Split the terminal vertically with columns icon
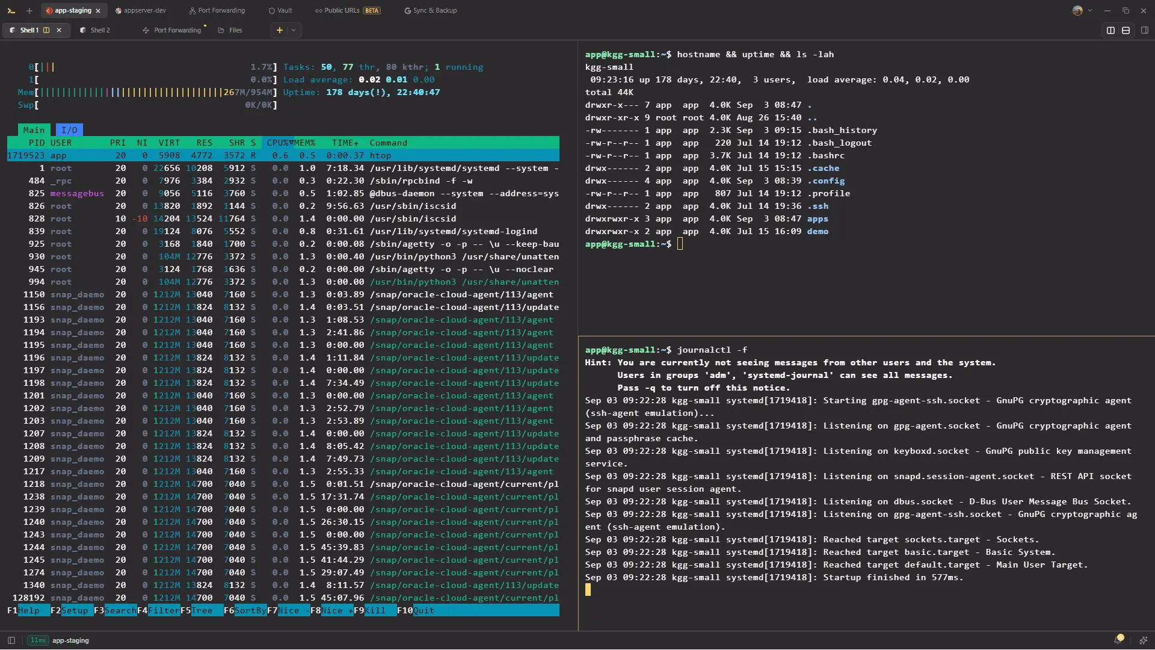This screenshot has height=650, width=1155. click(x=1110, y=30)
